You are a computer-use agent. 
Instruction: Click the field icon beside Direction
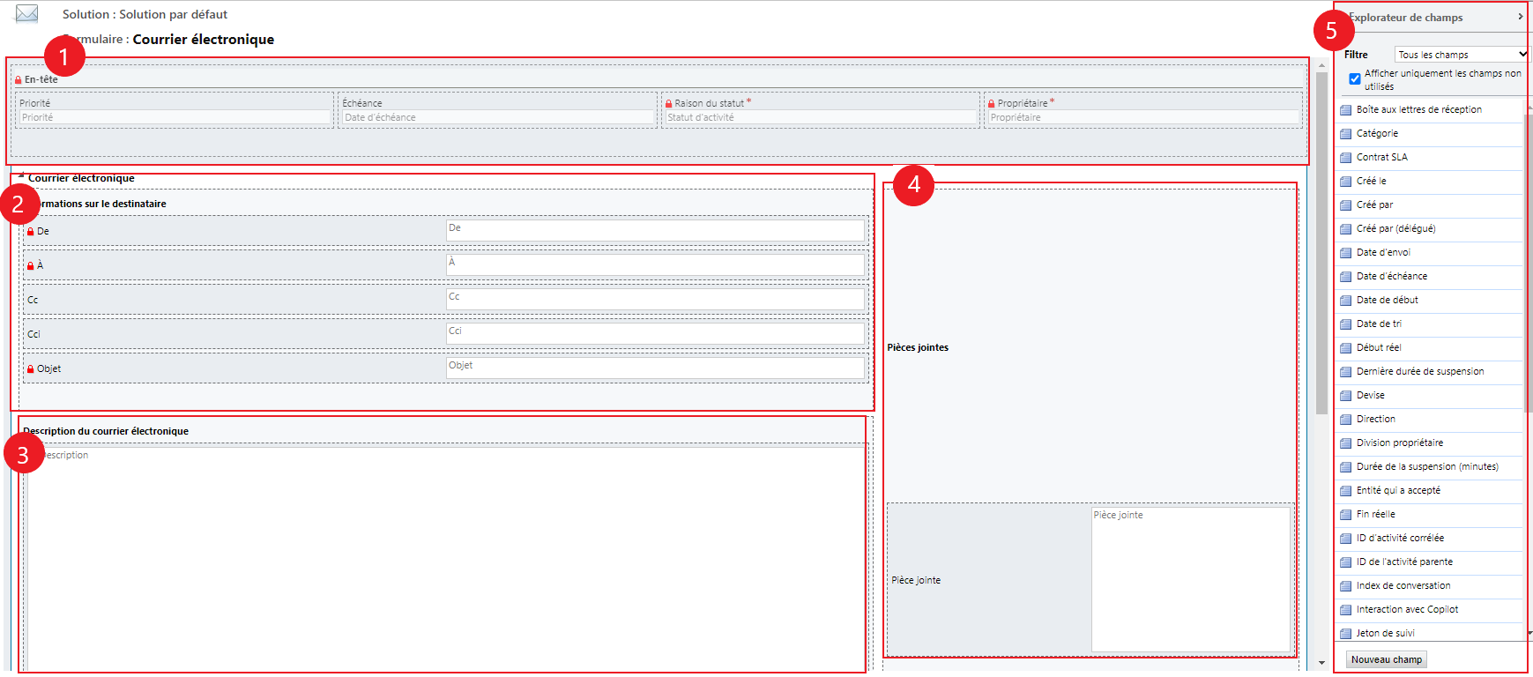pos(1345,420)
